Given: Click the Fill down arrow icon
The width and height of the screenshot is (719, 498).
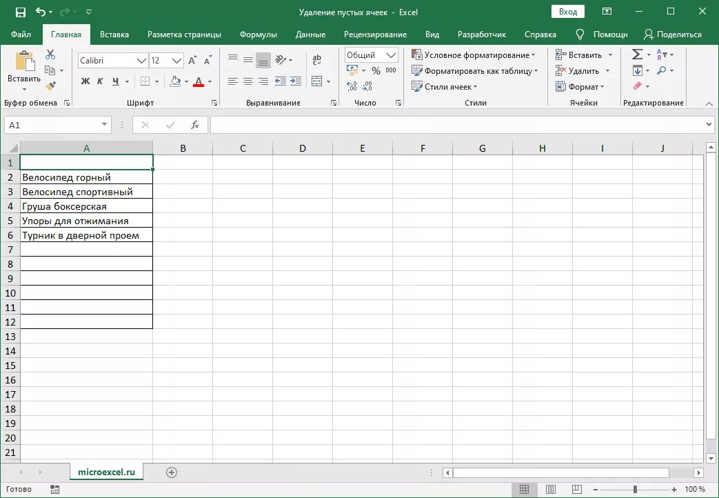Looking at the screenshot, I should 638,70.
